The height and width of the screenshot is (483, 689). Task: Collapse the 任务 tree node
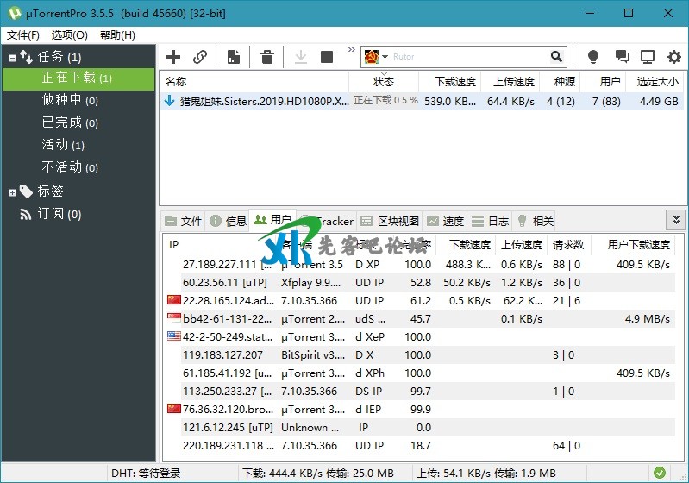point(12,58)
